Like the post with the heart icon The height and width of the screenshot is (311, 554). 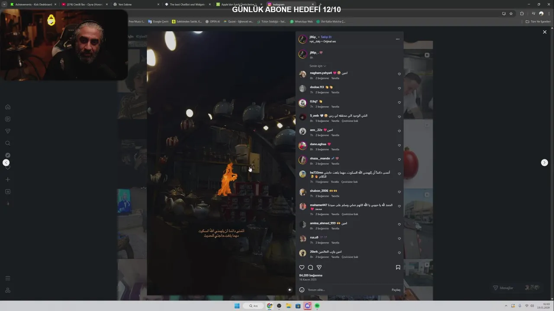pyautogui.click(x=302, y=267)
